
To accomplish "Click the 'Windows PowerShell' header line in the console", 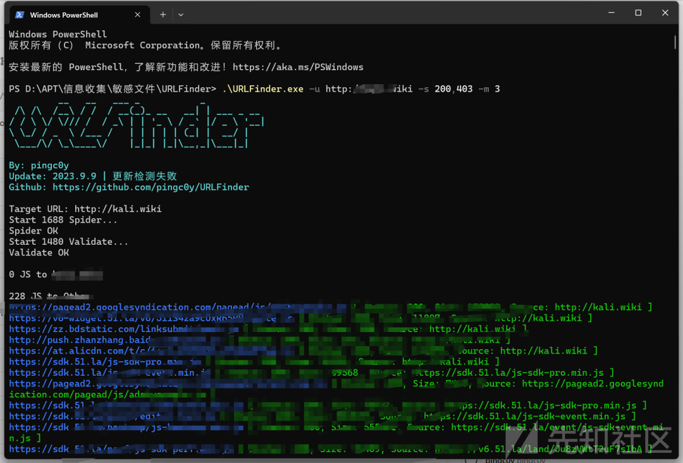I will point(58,34).
